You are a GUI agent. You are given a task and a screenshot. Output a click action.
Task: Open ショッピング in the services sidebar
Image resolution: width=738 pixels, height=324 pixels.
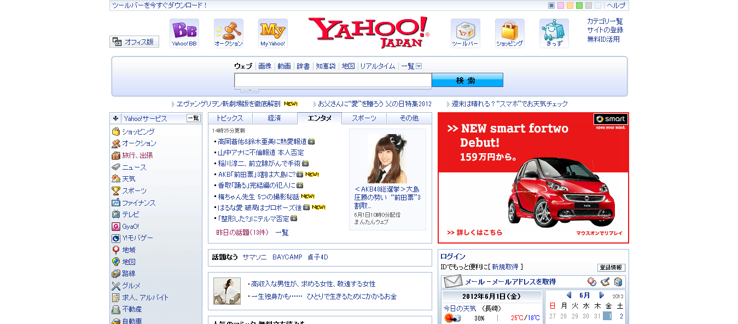[138, 132]
